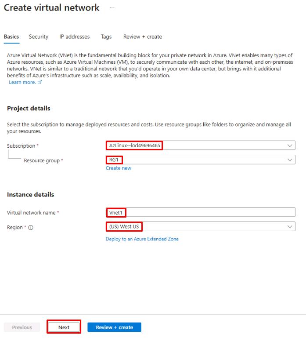Viewport: 306px width, 338px height.
Task: Select the Basics tab
Action: point(11,36)
